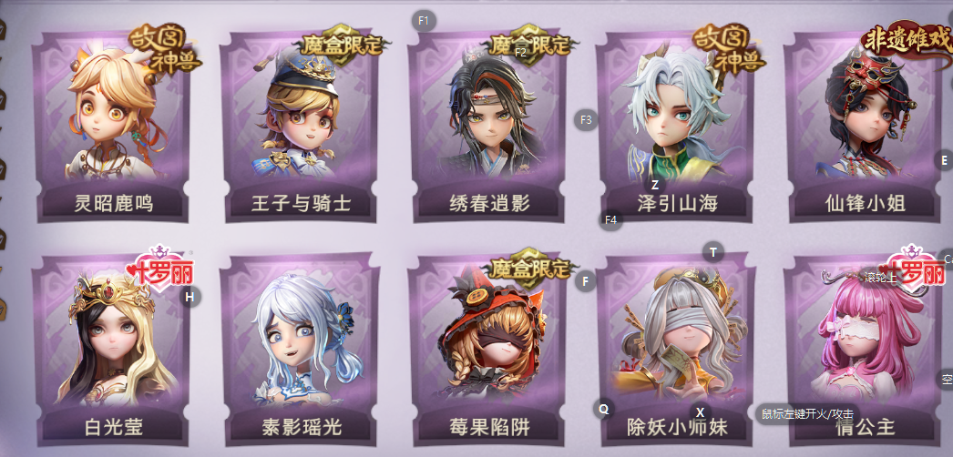Choose the 绣春逍影 skin portrait
Viewport: 953px width, 457px height.
(488, 127)
